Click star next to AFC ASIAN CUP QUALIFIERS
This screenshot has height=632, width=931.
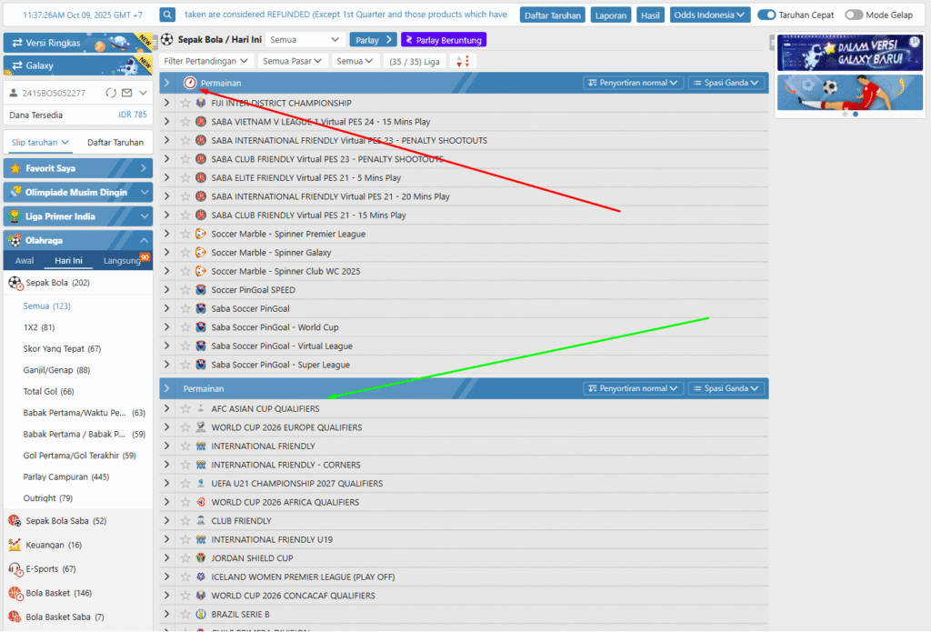click(x=185, y=408)
